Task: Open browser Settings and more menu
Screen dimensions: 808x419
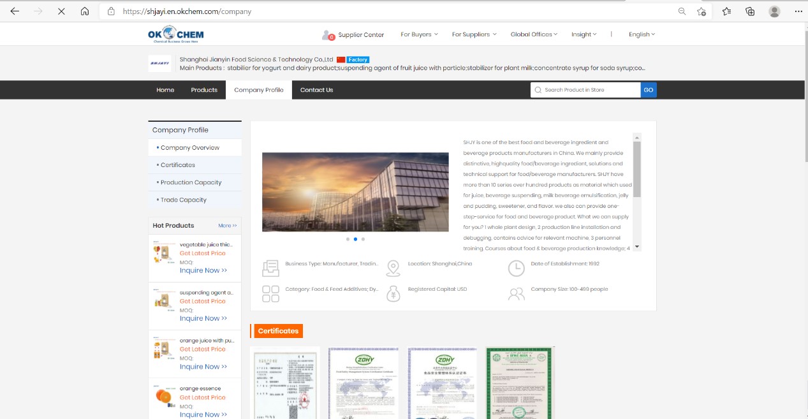Action: 798,11
